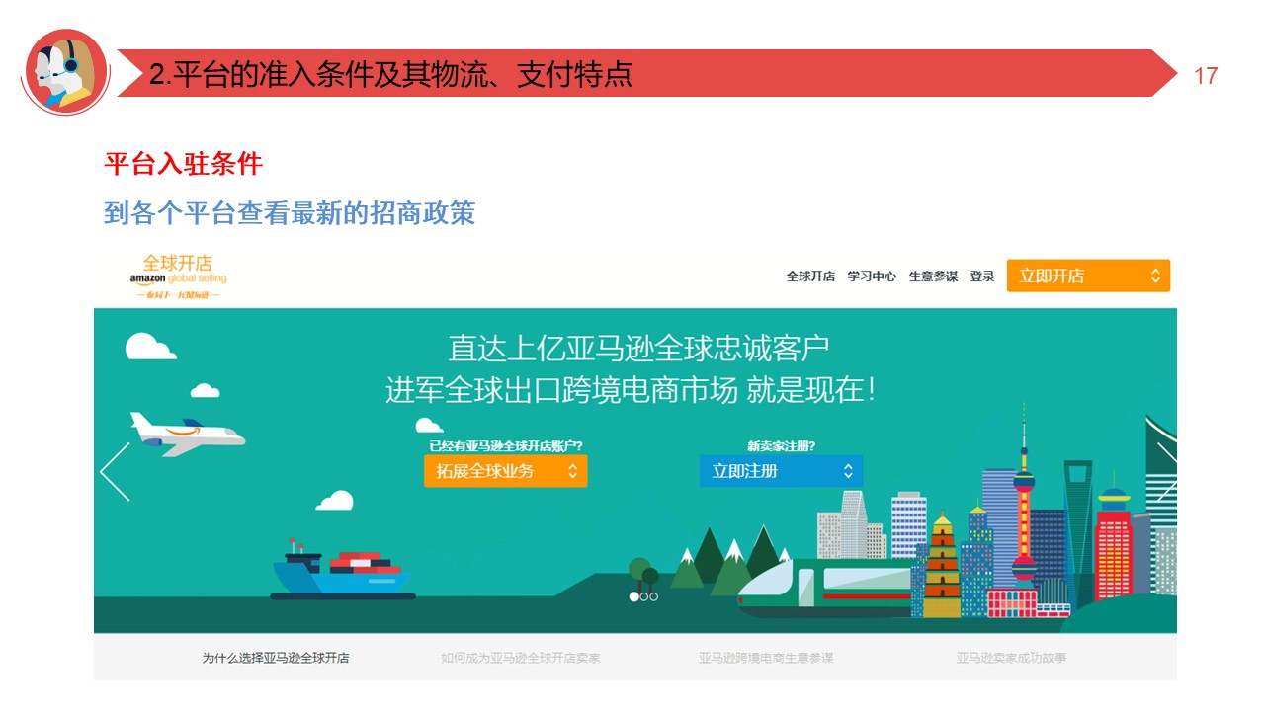Image resolution: width=1265 pixels, height=711 pixels.
Task: Click the label 已经有亚马逊全球开店账户?
Action: 506,446
